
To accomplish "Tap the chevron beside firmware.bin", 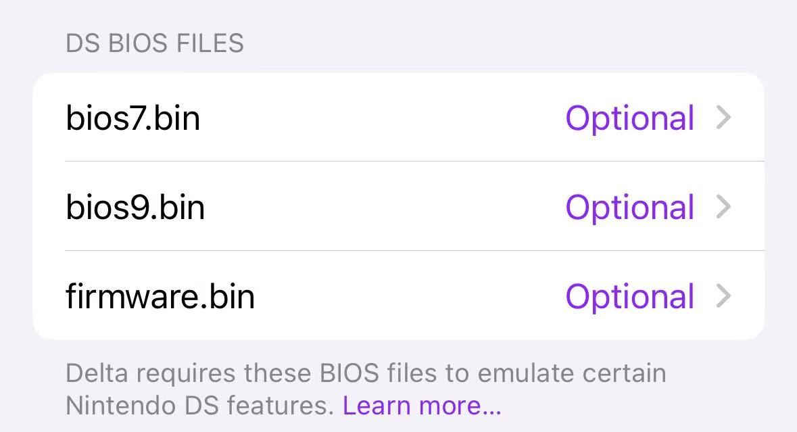I will click(723, 296).
